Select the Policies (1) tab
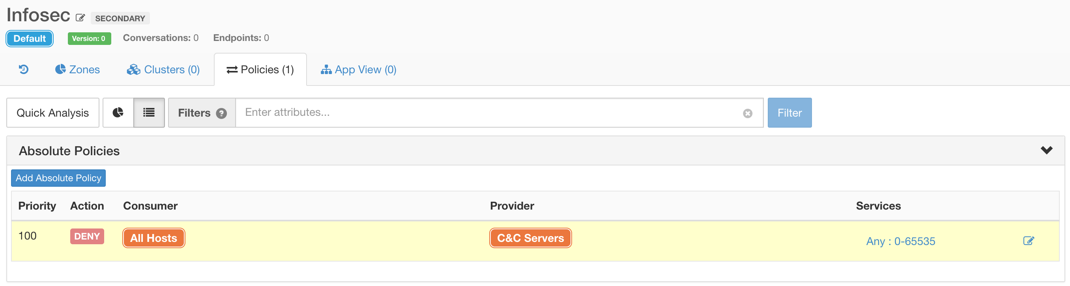The image size is (1070, 286). pyautogui.click(x=260, y=70)
